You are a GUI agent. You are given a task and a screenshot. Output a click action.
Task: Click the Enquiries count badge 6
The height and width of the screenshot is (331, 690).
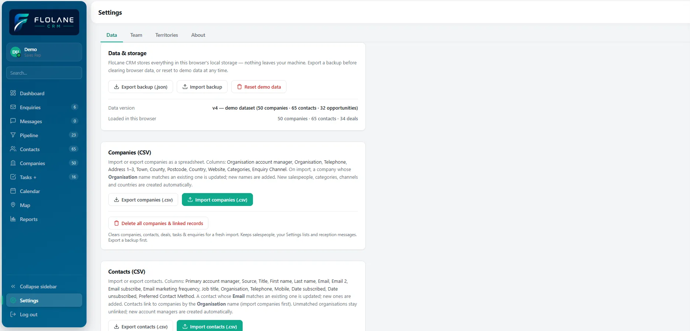(75, 107)
